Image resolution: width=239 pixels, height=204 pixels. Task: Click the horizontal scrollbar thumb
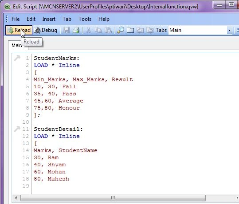point(113,198)
